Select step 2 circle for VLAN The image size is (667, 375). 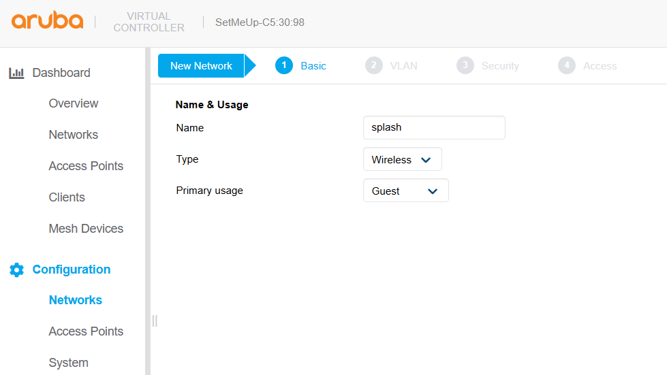pyautogui.click(x=373, y=65)
